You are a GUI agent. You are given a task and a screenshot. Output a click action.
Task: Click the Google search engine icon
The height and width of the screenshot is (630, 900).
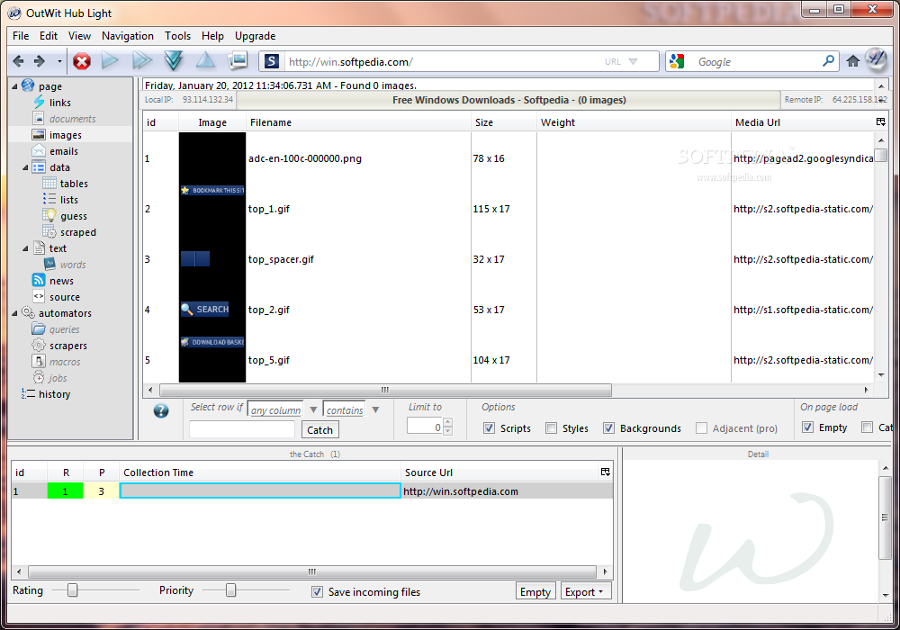point(677,61)
